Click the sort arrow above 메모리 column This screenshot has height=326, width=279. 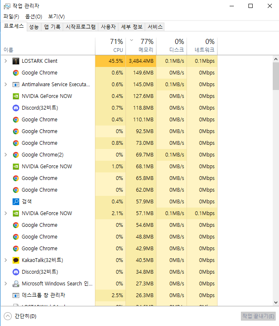point(131,40)
